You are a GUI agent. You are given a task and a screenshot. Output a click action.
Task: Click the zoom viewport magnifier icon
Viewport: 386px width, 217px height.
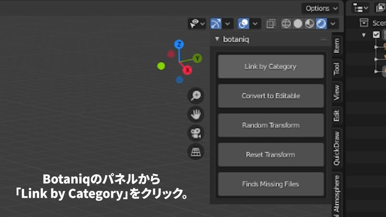pyautogui.click(x=196, y=95)
